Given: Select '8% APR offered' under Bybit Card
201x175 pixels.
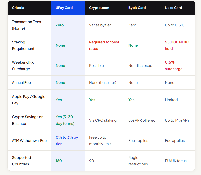Looking at the screenshot, I should [x=142, y=120].
